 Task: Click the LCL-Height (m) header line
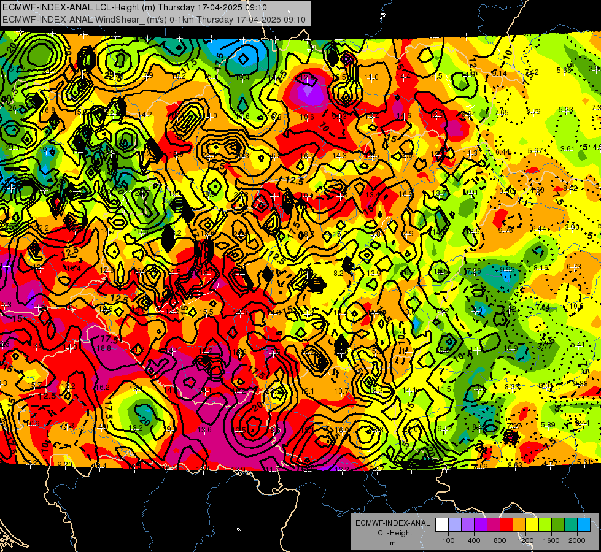pyautogui.click(x=134, y=7)
